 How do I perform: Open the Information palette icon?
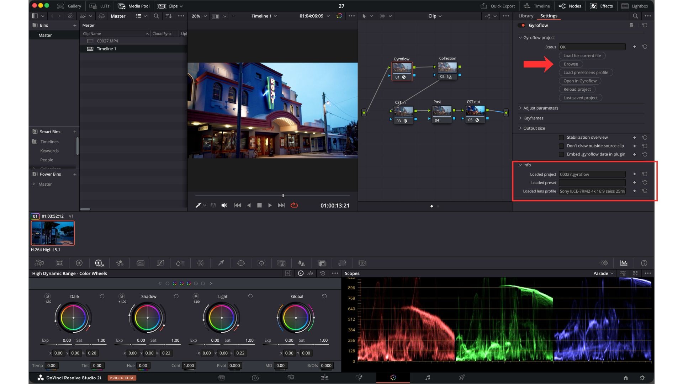[x=644, y=263]
